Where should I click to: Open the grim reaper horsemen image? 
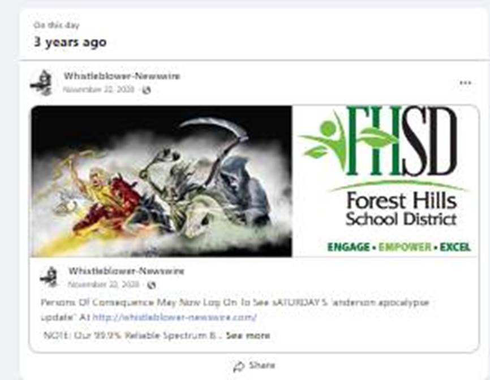[x=161, y=181]
